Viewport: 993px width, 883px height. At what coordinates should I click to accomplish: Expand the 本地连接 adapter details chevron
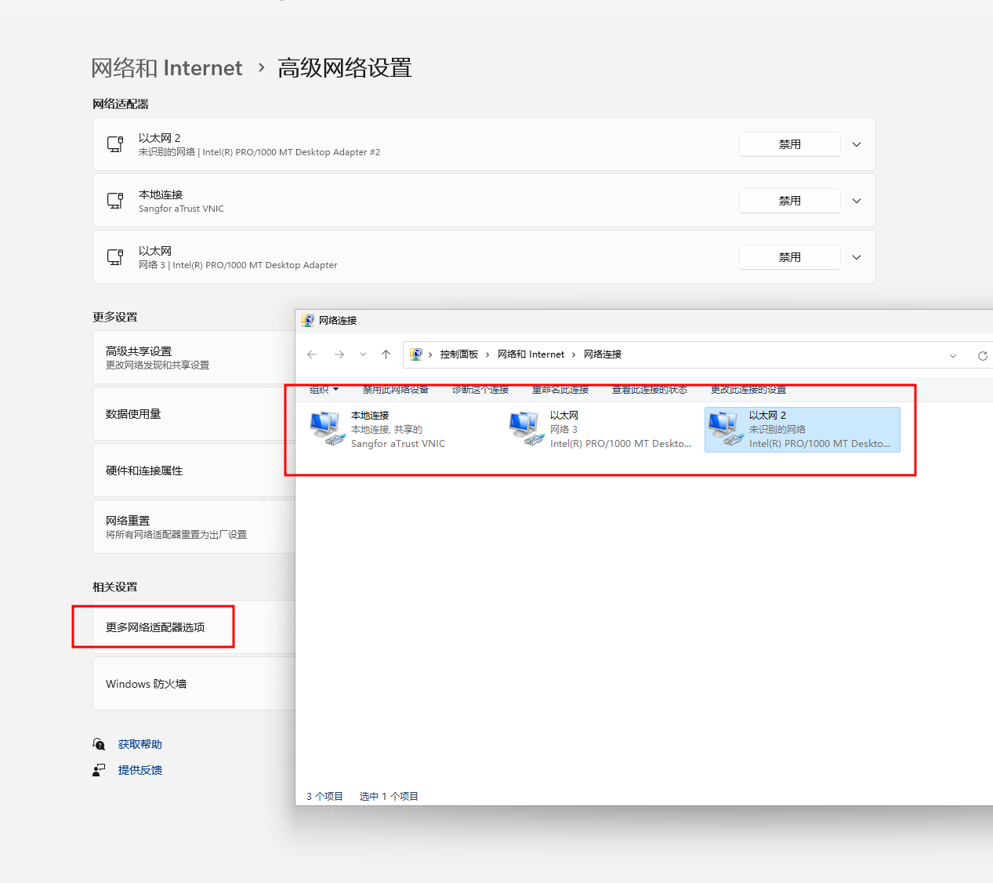pos(857,201)
